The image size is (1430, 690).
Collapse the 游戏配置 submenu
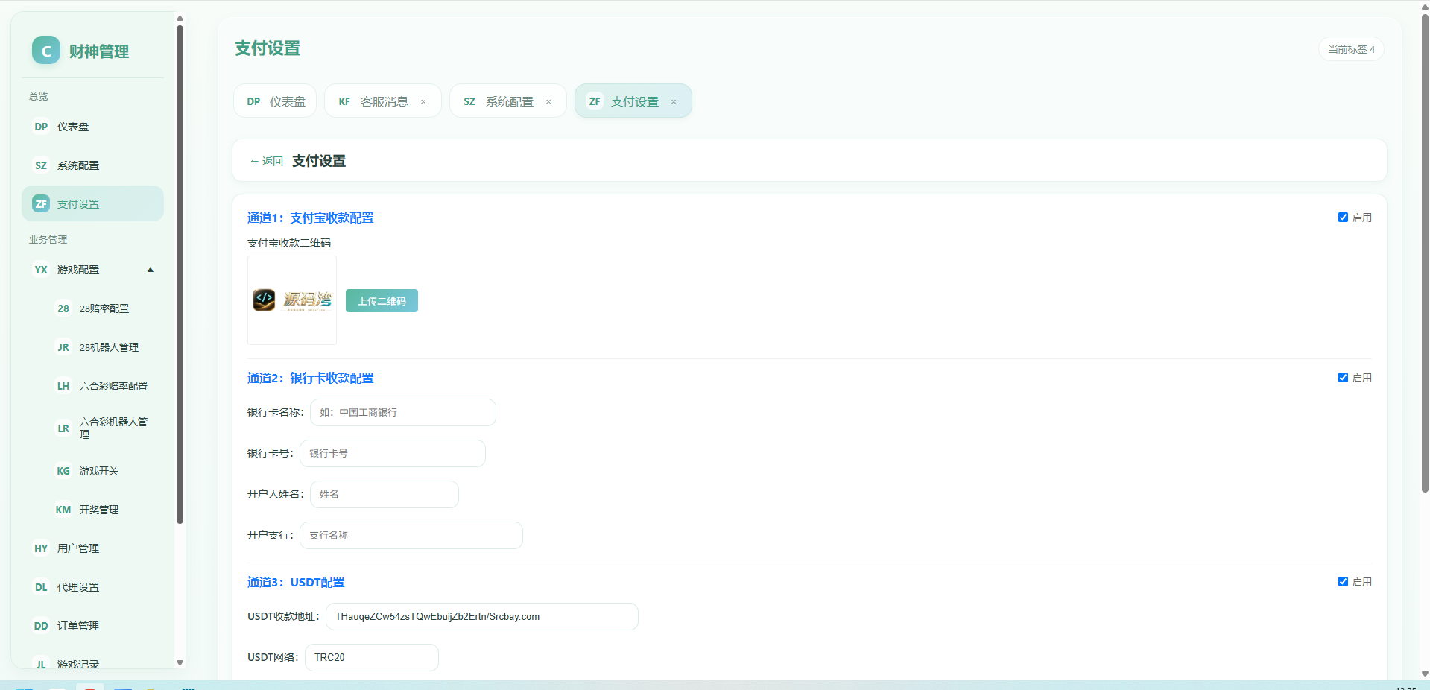click(151, 270)
